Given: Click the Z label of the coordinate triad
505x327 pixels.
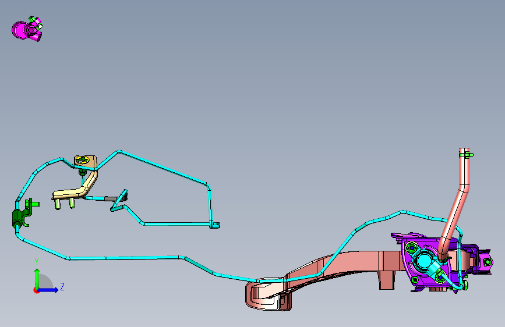Looking at the screenshot, I should click(62, 286).
